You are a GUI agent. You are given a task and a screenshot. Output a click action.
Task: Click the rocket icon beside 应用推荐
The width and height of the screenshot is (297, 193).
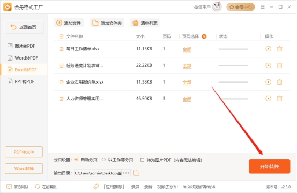(96, 187)
